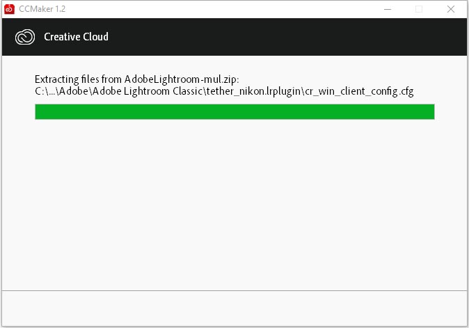Click the horizontal divider line above the footer
The width and height of the screenshot is (469, 328).
[234, 290]
